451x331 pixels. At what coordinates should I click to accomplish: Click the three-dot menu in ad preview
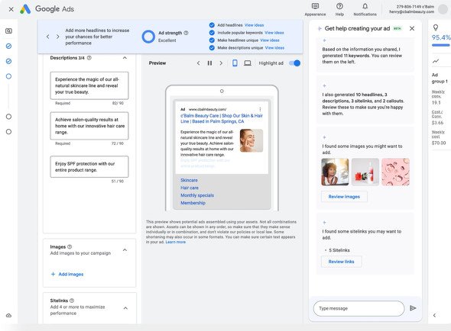(x=260, y=109)
